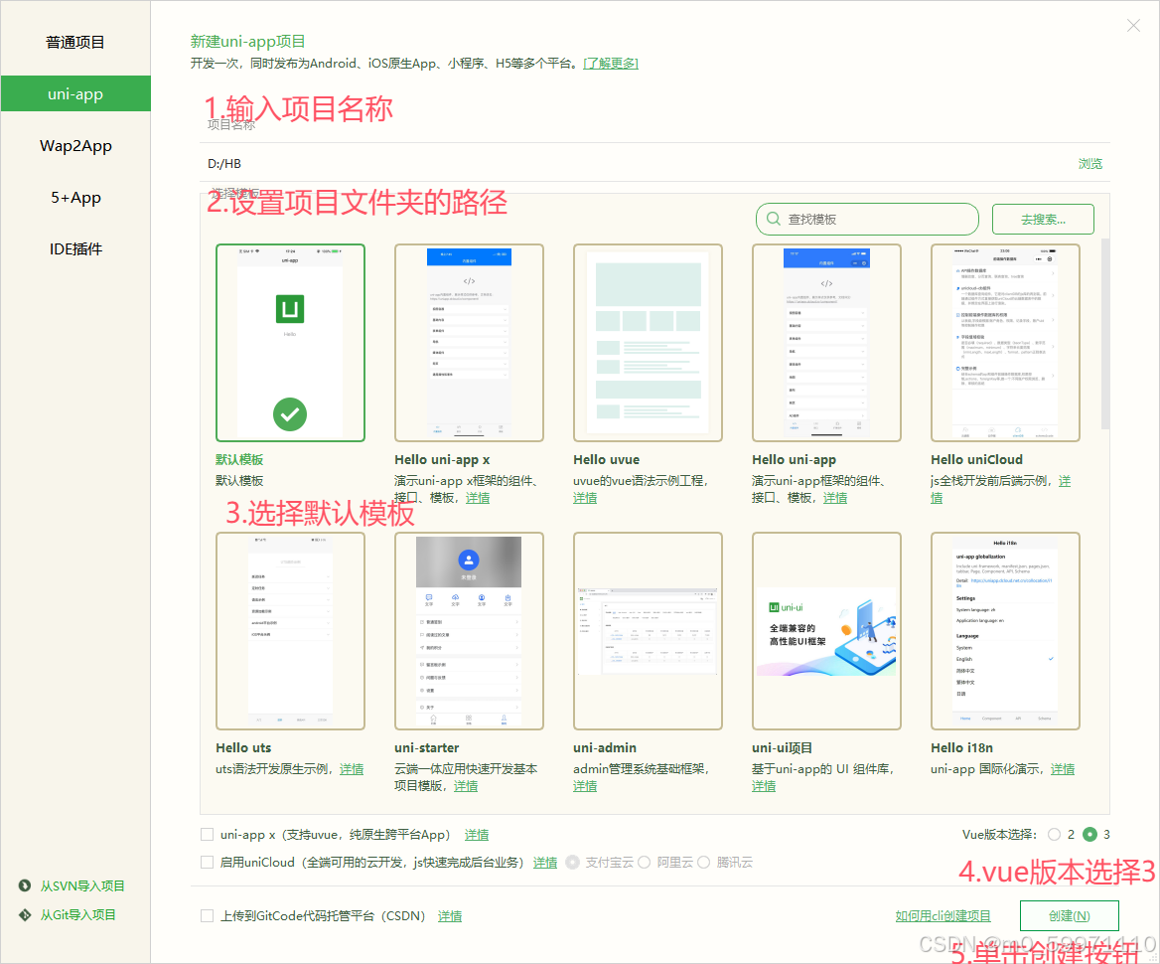Open 详情 link next to uni-app x option
Image resolution: width=1160 pixels, height=964 pixels.
point(477,835)
